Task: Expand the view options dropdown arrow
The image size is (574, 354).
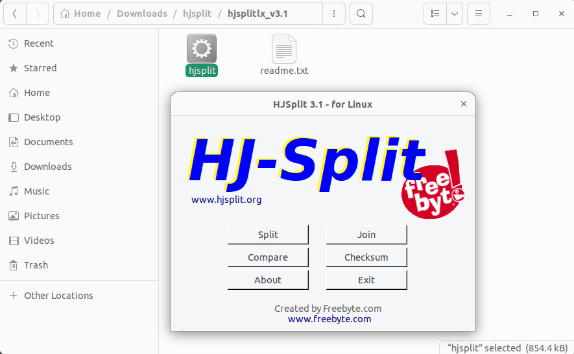Action: (x=455, y=14)
